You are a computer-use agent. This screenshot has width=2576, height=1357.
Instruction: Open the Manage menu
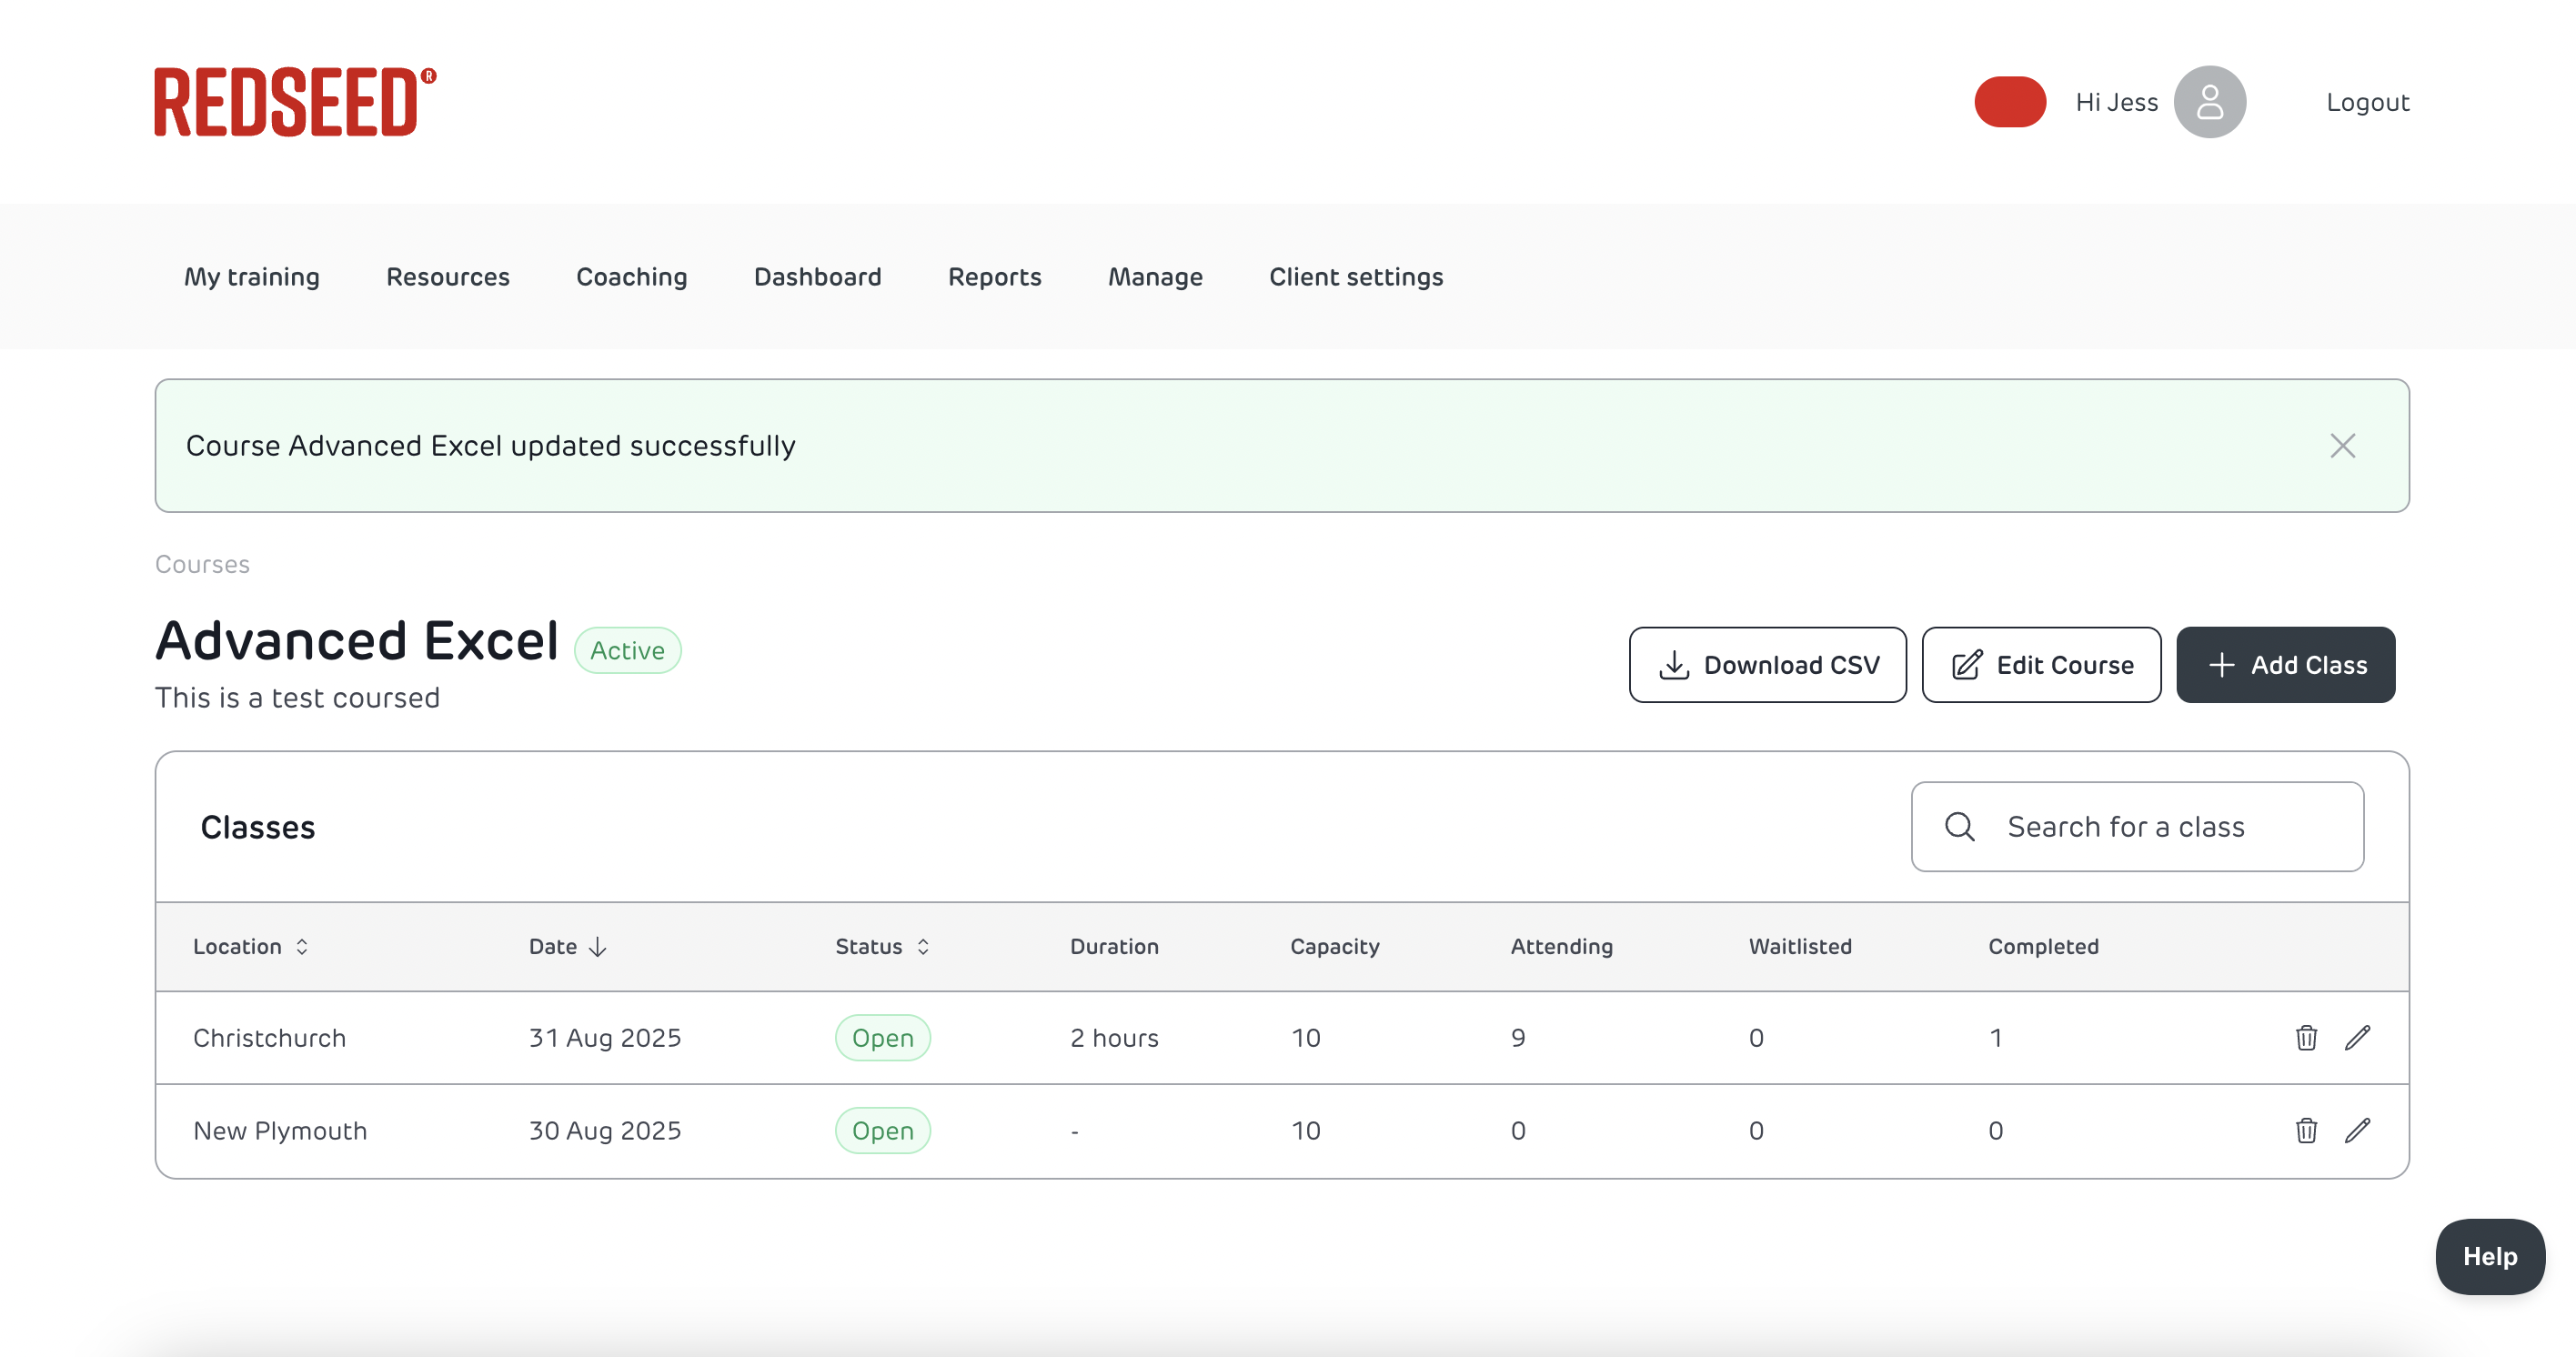1155,277
